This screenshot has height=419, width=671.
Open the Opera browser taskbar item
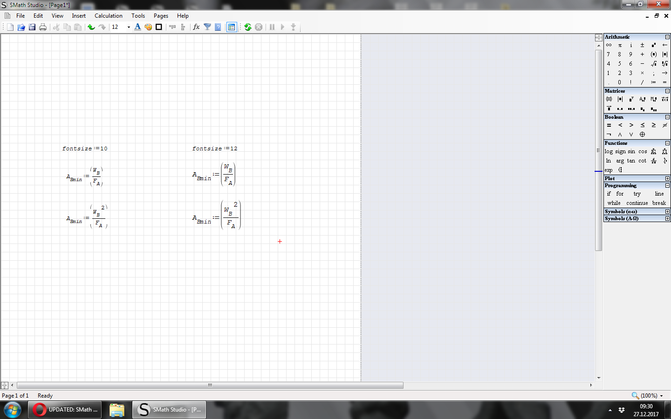(65, 410)
